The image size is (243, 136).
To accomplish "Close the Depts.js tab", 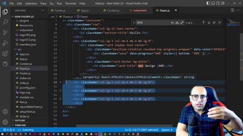I will pyautogui.click(x=176, y=10).
